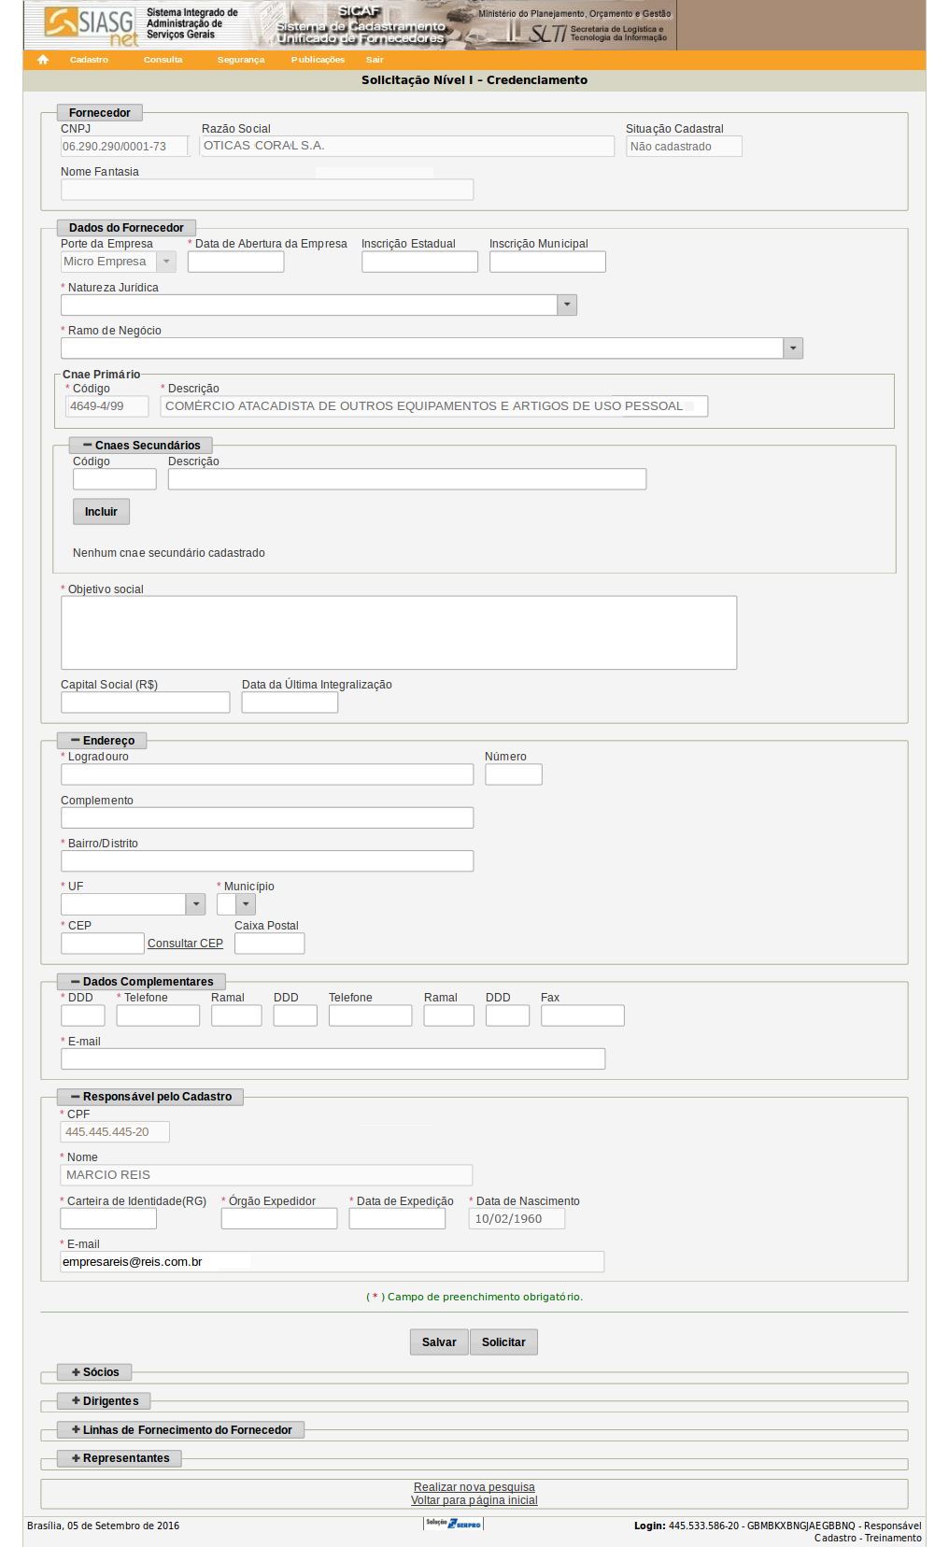Expand Linhas de Fornecimento do Fornecedor
Screen dimensions: 949x1547
point(181,1430)
